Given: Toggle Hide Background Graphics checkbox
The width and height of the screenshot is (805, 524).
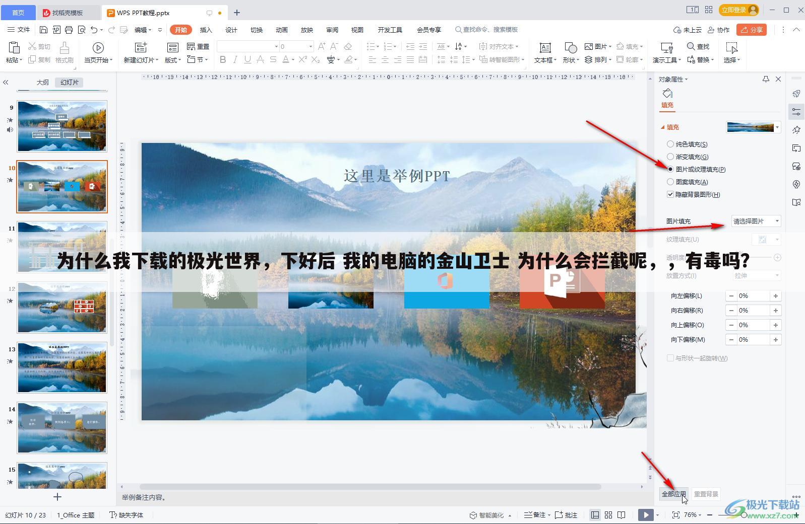Looking at the screenshot, I should click(670, 194).
